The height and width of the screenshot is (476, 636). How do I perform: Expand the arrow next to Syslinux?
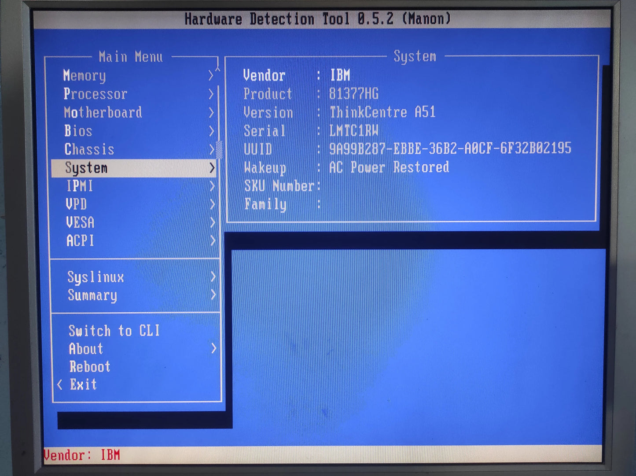[213, 277]
